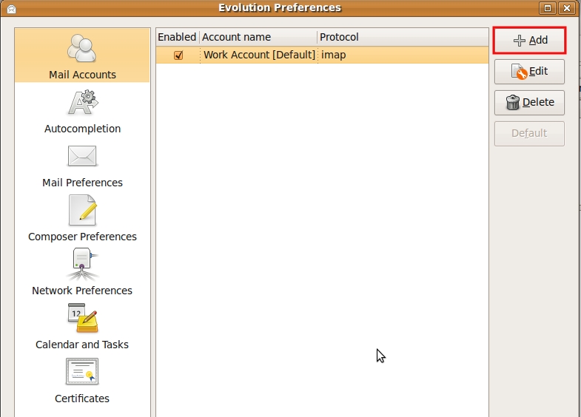
Task: Open the Mail Accounts section icon
Action: (x=82, y=49)
